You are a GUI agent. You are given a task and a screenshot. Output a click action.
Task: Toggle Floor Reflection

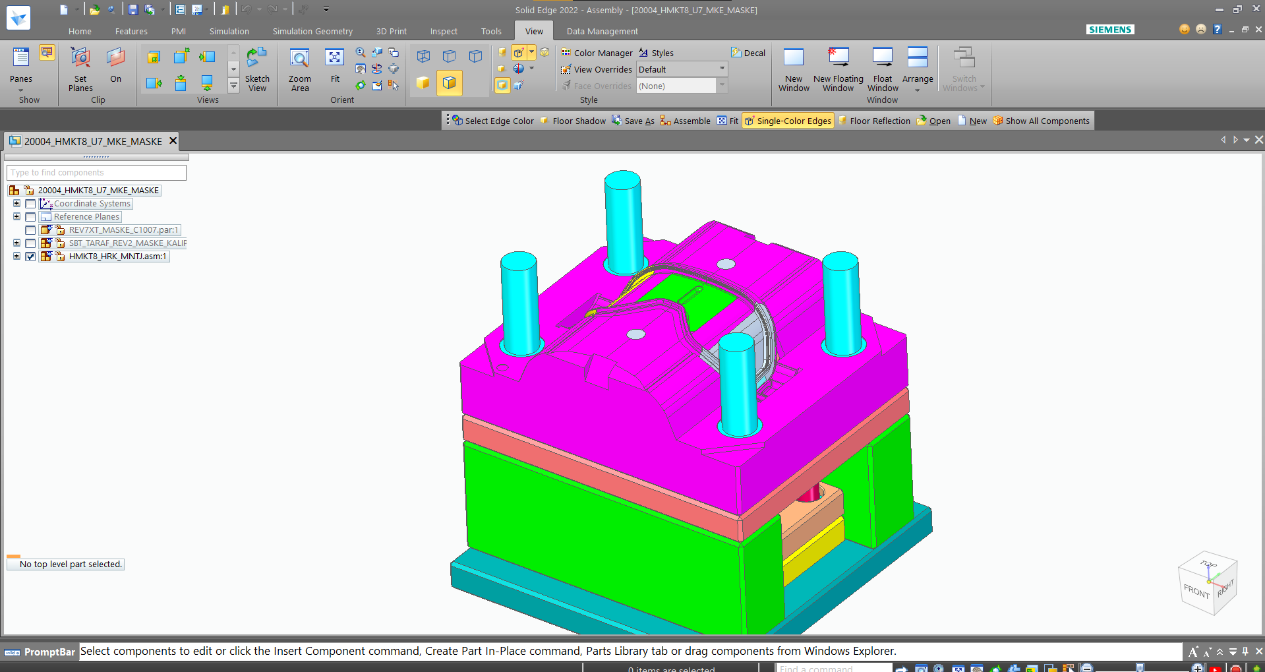(x=874, y=121)
